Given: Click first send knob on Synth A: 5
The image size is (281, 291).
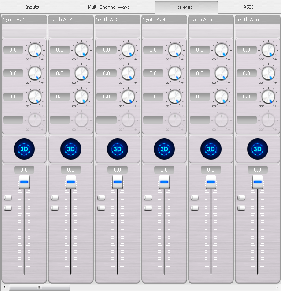Looking at the screenshot, I should 222,50.
